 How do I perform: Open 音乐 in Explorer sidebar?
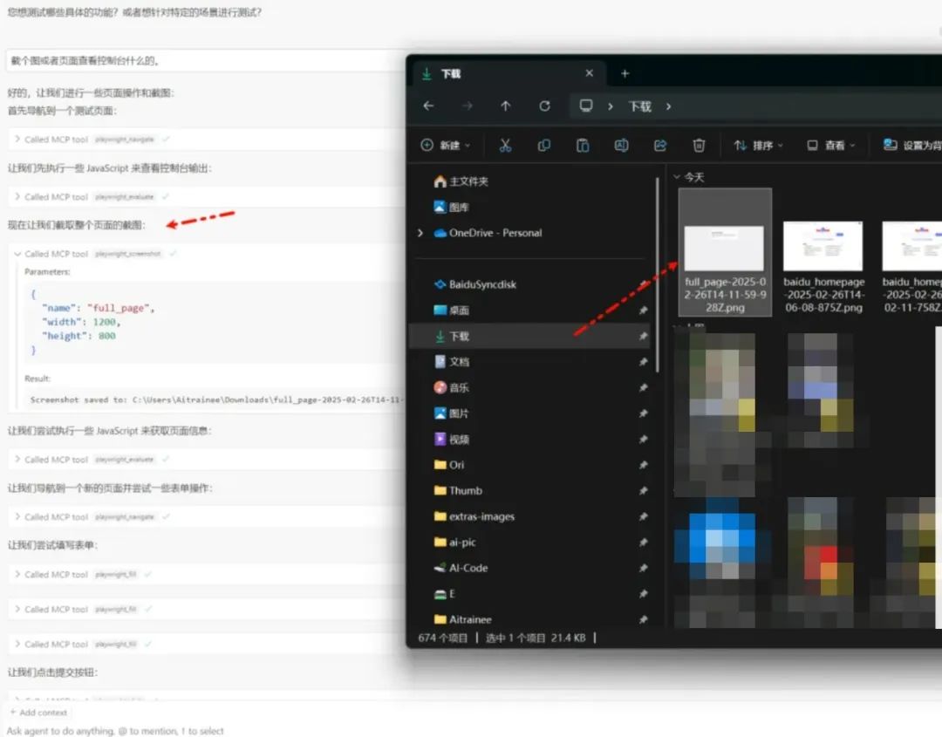(451, 387)
